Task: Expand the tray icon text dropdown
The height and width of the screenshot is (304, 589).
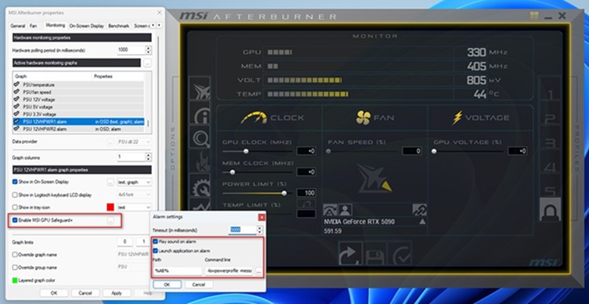Action: pyautogui.click(x=134, y=207)
